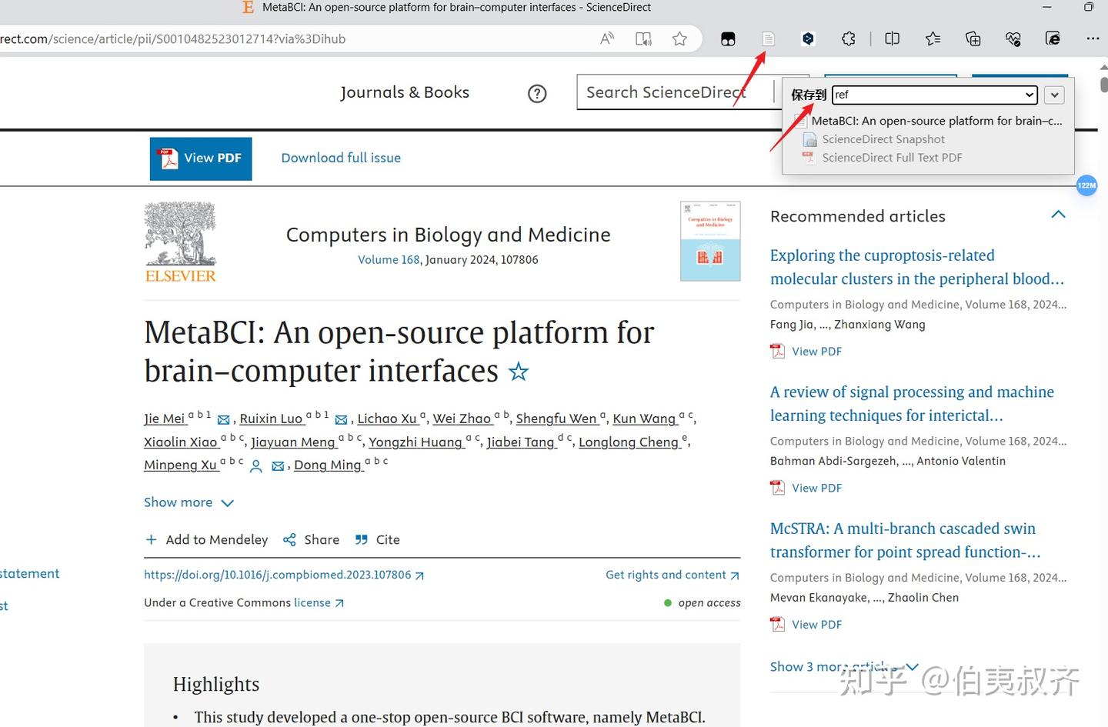Click the star footnote icon beside article title
The height and width of the screenshot is (727, 1108).
[519, 372]
